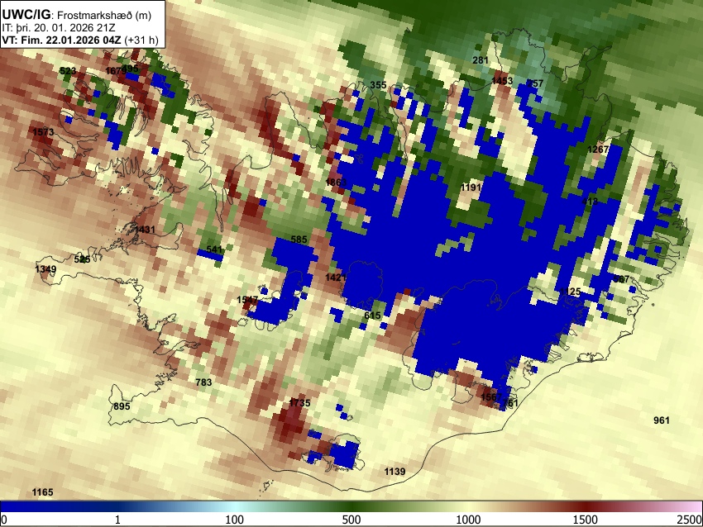Select the 1453 value label

(x=502, y=81)
